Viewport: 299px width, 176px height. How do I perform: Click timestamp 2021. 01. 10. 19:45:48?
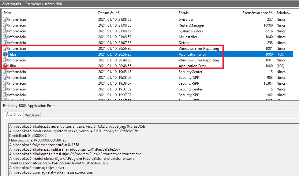pos(115,71)
